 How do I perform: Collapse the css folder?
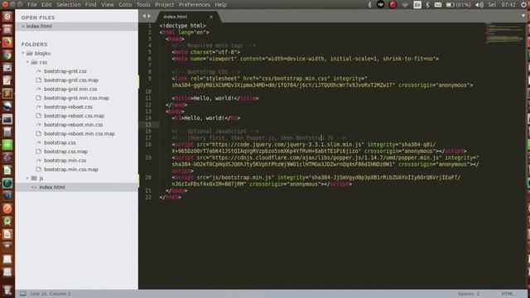coord(27,62)
